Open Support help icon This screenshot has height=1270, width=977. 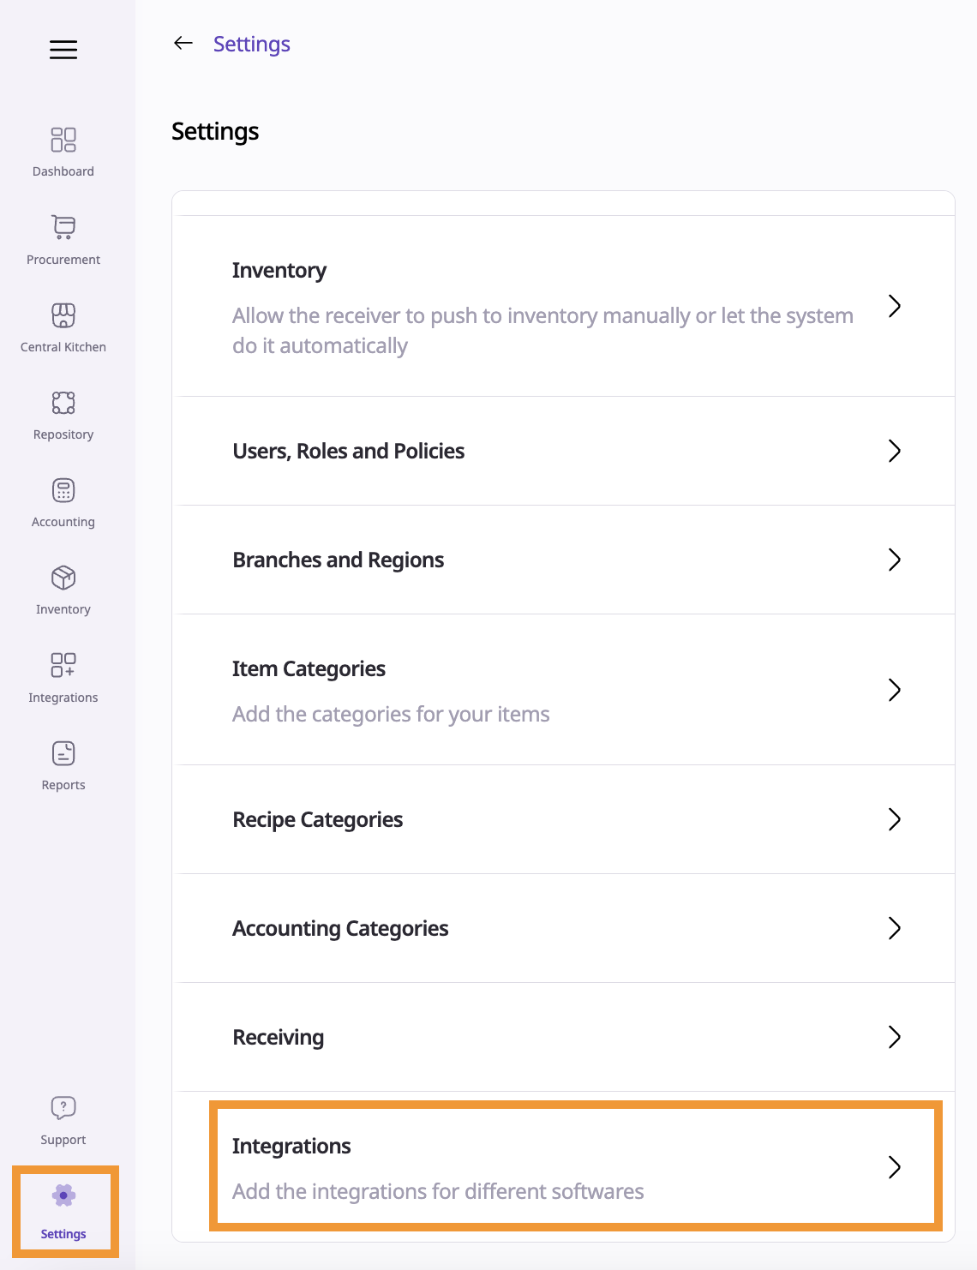(x=63, y=1108)
